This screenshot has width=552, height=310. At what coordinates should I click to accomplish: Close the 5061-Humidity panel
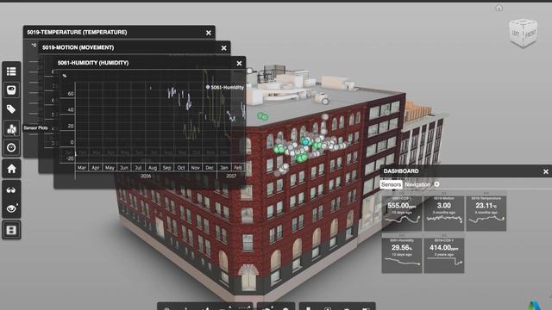coord(240,63)
